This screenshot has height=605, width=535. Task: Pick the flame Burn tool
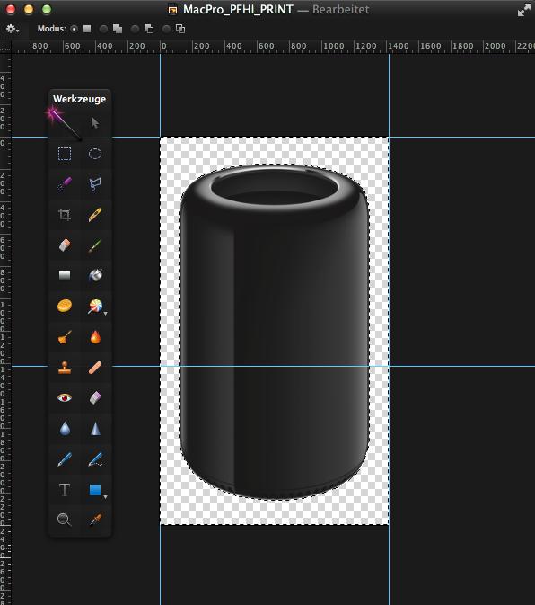coord(95,337)
